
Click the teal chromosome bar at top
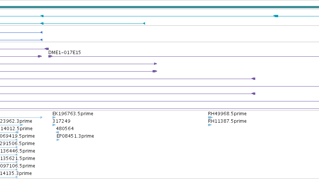[160, 7]
